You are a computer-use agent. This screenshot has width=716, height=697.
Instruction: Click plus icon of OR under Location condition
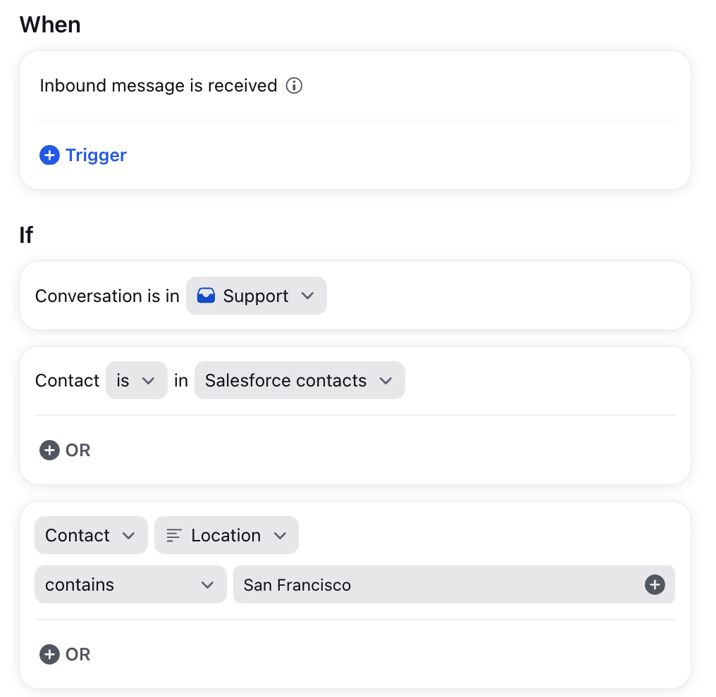coord(49,655)
